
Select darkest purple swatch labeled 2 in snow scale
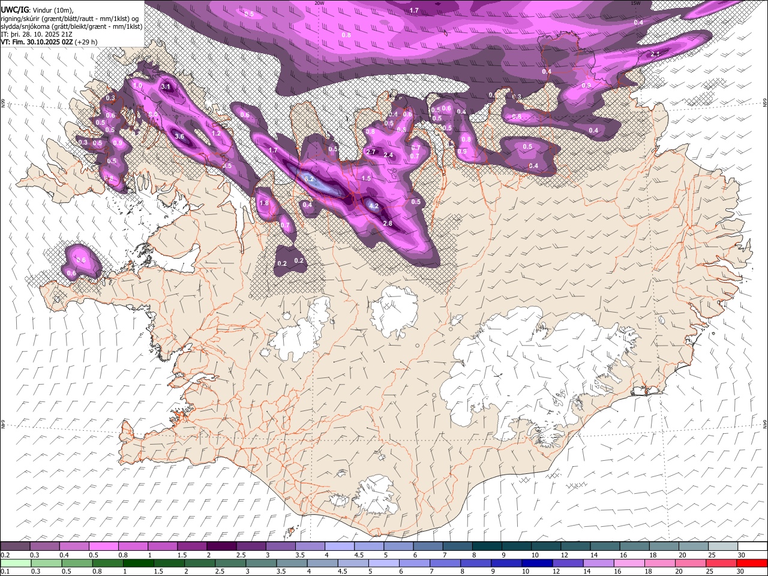click(x=221, y=546)
